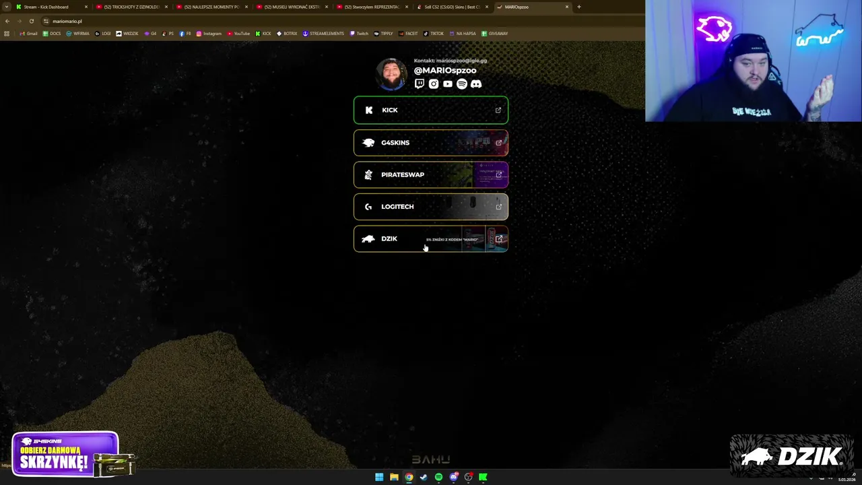Open the Kick app from taskbar
Viewport: 862px width, 485px height.
(483, 477)
